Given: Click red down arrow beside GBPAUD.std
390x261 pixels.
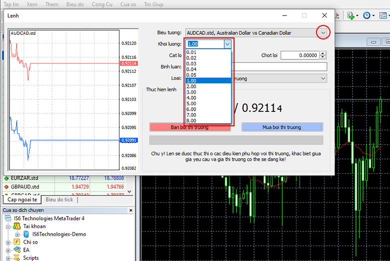Looking at the screenshot, I should (6, 187).
